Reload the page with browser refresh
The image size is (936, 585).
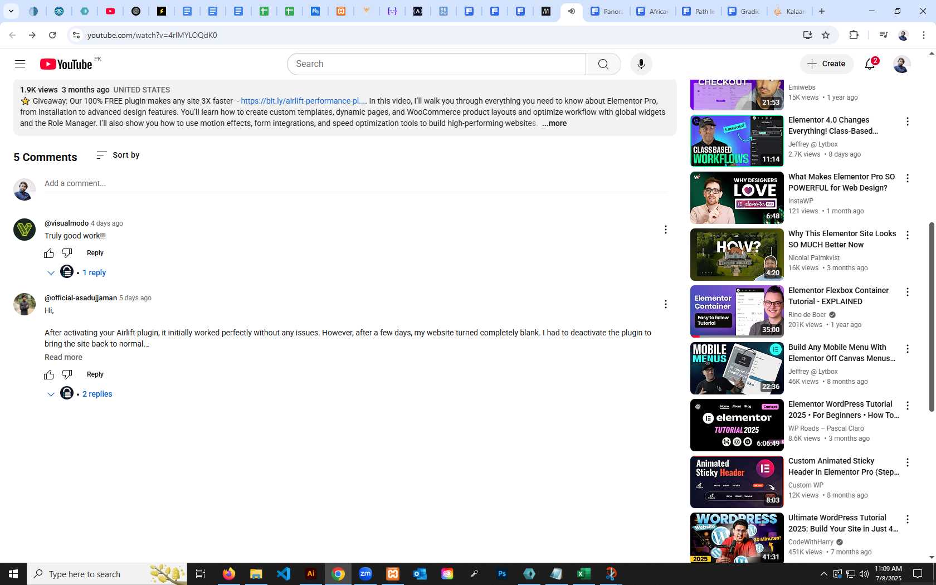click(x=52, y=35)
